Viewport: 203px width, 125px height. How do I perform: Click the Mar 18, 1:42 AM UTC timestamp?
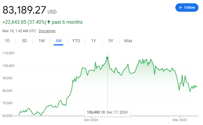(19, 31)
